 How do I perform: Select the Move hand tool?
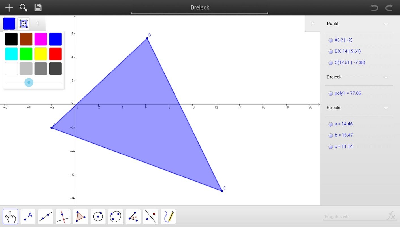coord(10,217)
